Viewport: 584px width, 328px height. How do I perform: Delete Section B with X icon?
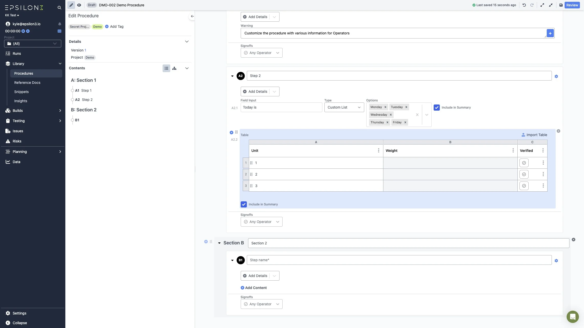[574, 240]
